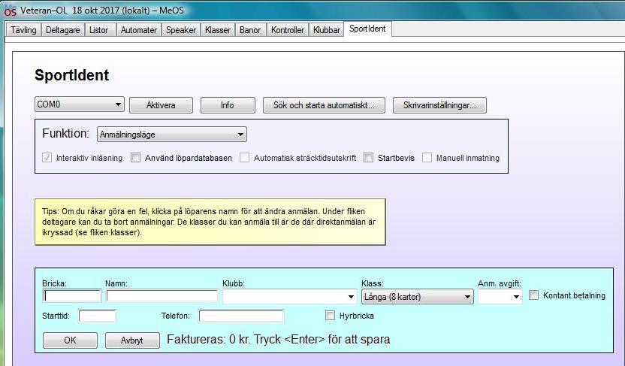Select the SportIdent tab
Screen dimensions: 625x366
click(367, 29)
